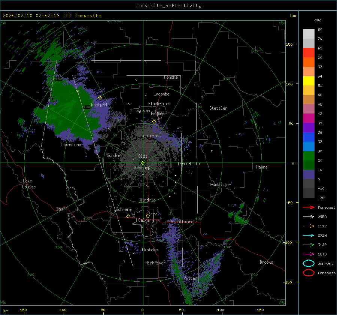Screen dimensions: 337x315
Task: Pick the bright green swatch between 30 and 20
Action: (x=309, y=156)
